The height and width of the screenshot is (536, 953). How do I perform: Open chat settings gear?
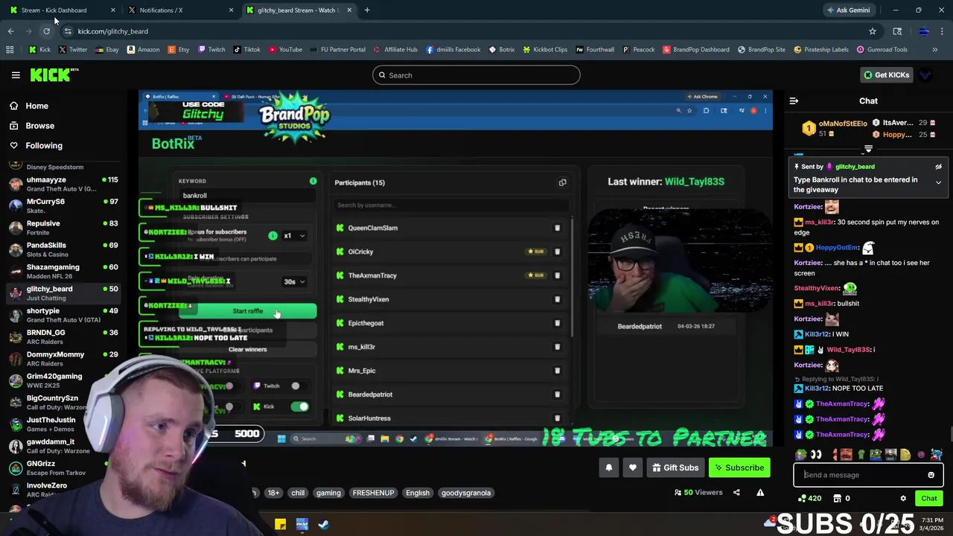pyautogui.click(x=903, y=498)
